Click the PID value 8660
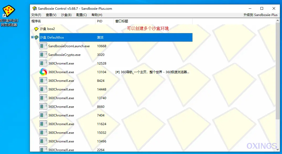The width and height of the screenshot is (282, 154). 101,107
